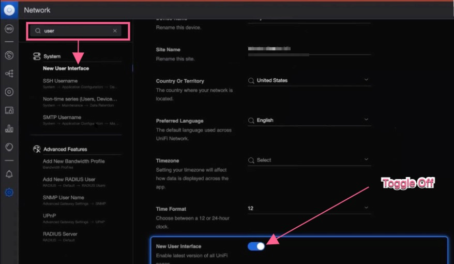Open the Preferred Language dropdown

[x=309, y=120]
